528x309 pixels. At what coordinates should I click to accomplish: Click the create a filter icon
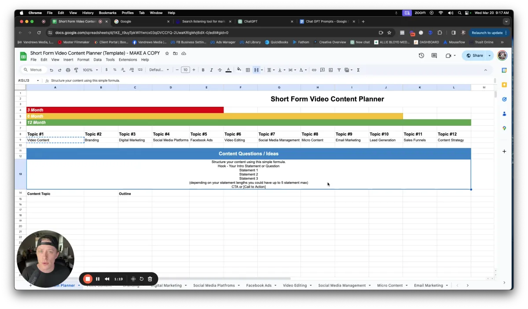coord(339,70)
